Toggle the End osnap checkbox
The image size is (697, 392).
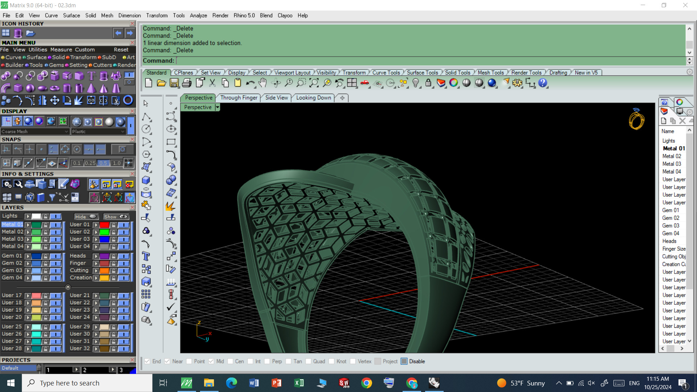(x=147, y=362)
